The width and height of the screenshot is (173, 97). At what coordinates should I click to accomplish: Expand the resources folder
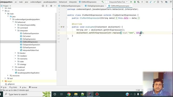pos(8,75)
